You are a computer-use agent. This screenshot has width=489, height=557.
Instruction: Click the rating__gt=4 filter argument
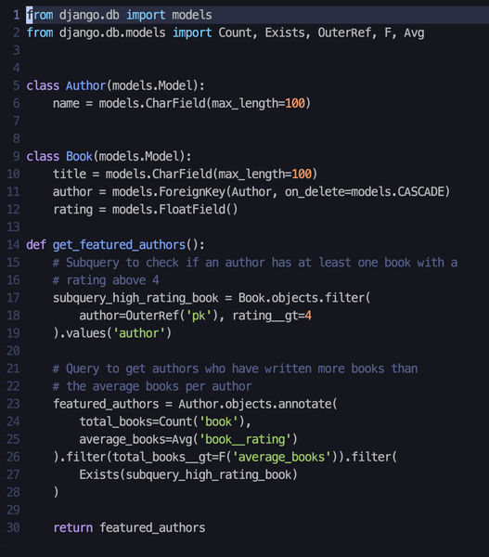point(272,316)
